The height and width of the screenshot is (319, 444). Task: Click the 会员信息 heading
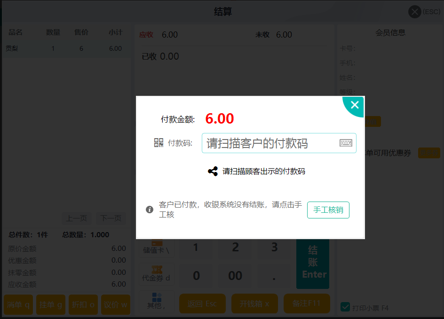[390, 32]
